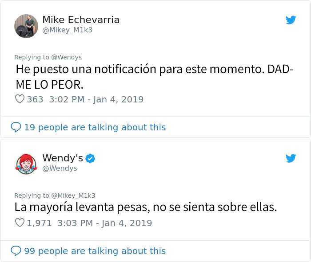Screen dimensions: 311x262
Task: Click Wendy's verified badge icon
Action: 90,158
